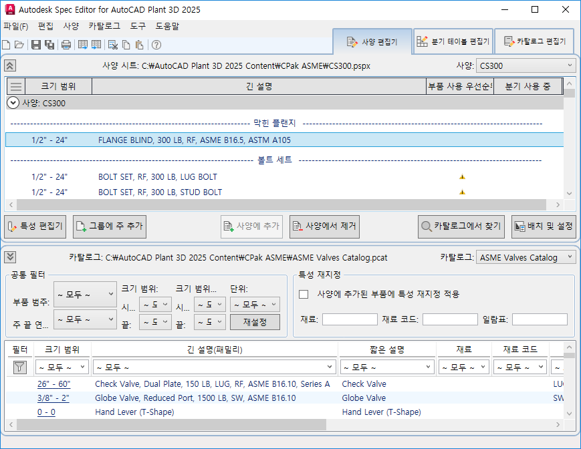Image resolution: width=581 pixels, height=449 pixels.
Task: Click the warning icon on STUD BOLT row
Action: pyautogui.click(x=462, y=192)
